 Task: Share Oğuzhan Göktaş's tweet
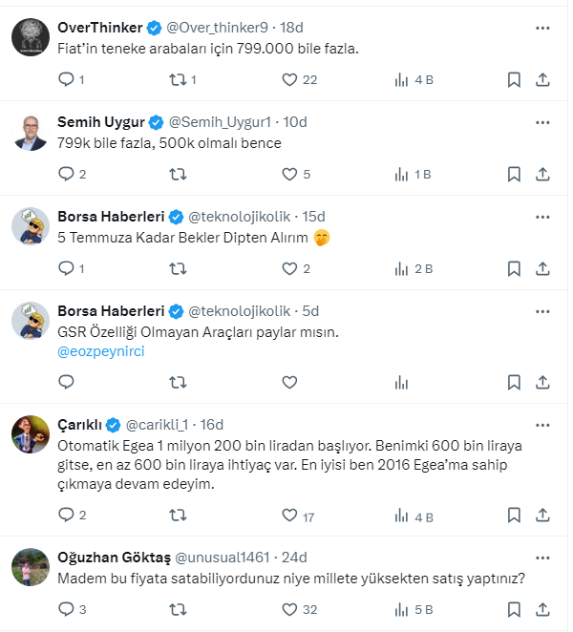[542, 609]
